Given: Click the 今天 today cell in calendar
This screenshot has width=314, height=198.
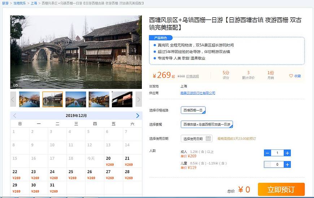Looking at the screenshot, I should tap(95, 161).
